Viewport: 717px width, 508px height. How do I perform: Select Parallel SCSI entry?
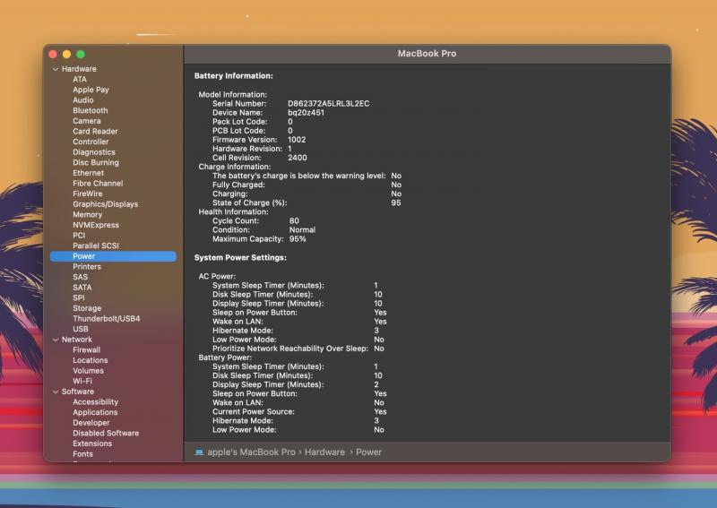pos(96,246)
